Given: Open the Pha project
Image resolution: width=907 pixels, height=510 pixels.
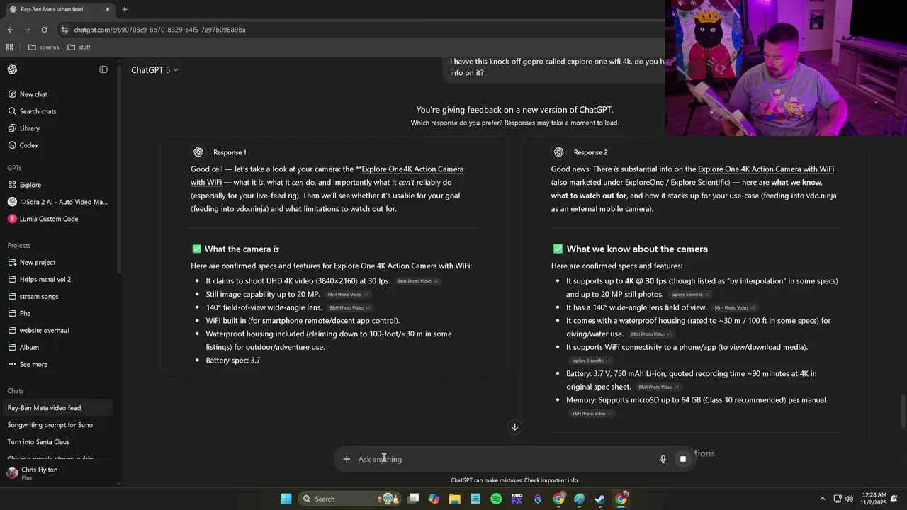Looking at the screenshot, I should [25, 313].
